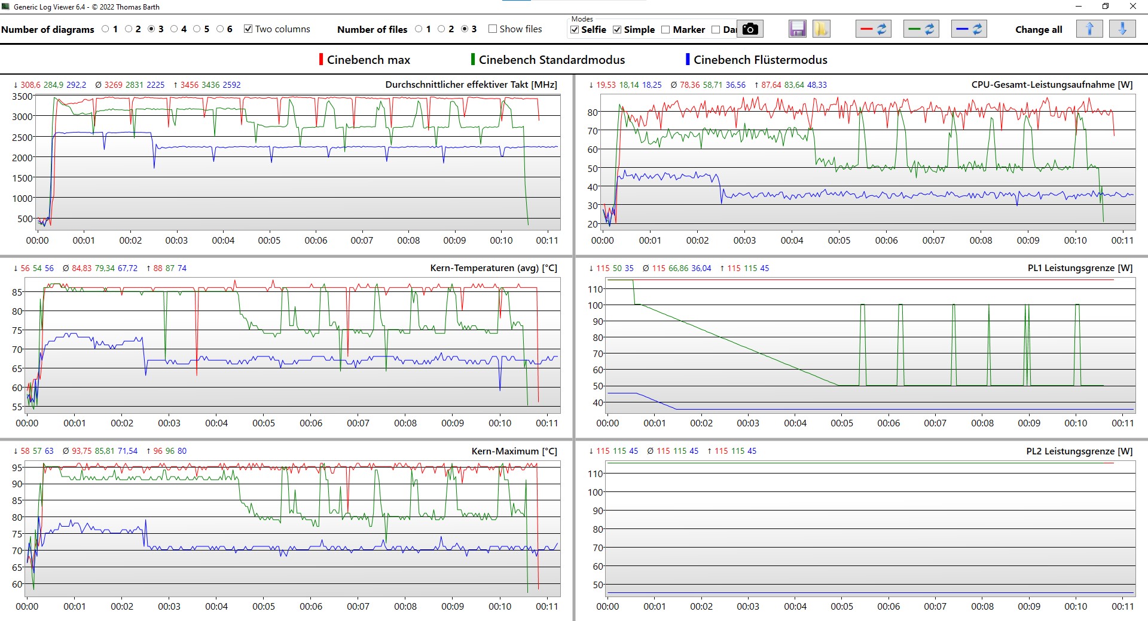Screen dimensions: 1148x621
Task: Select 2 for Number of files
Action: 441,29
